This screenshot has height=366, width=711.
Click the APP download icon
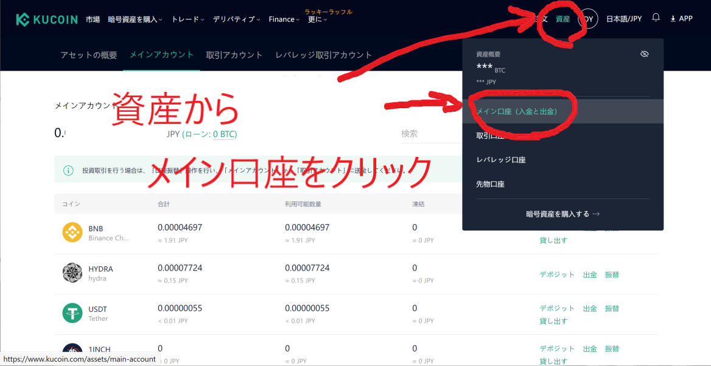[673, 19]
